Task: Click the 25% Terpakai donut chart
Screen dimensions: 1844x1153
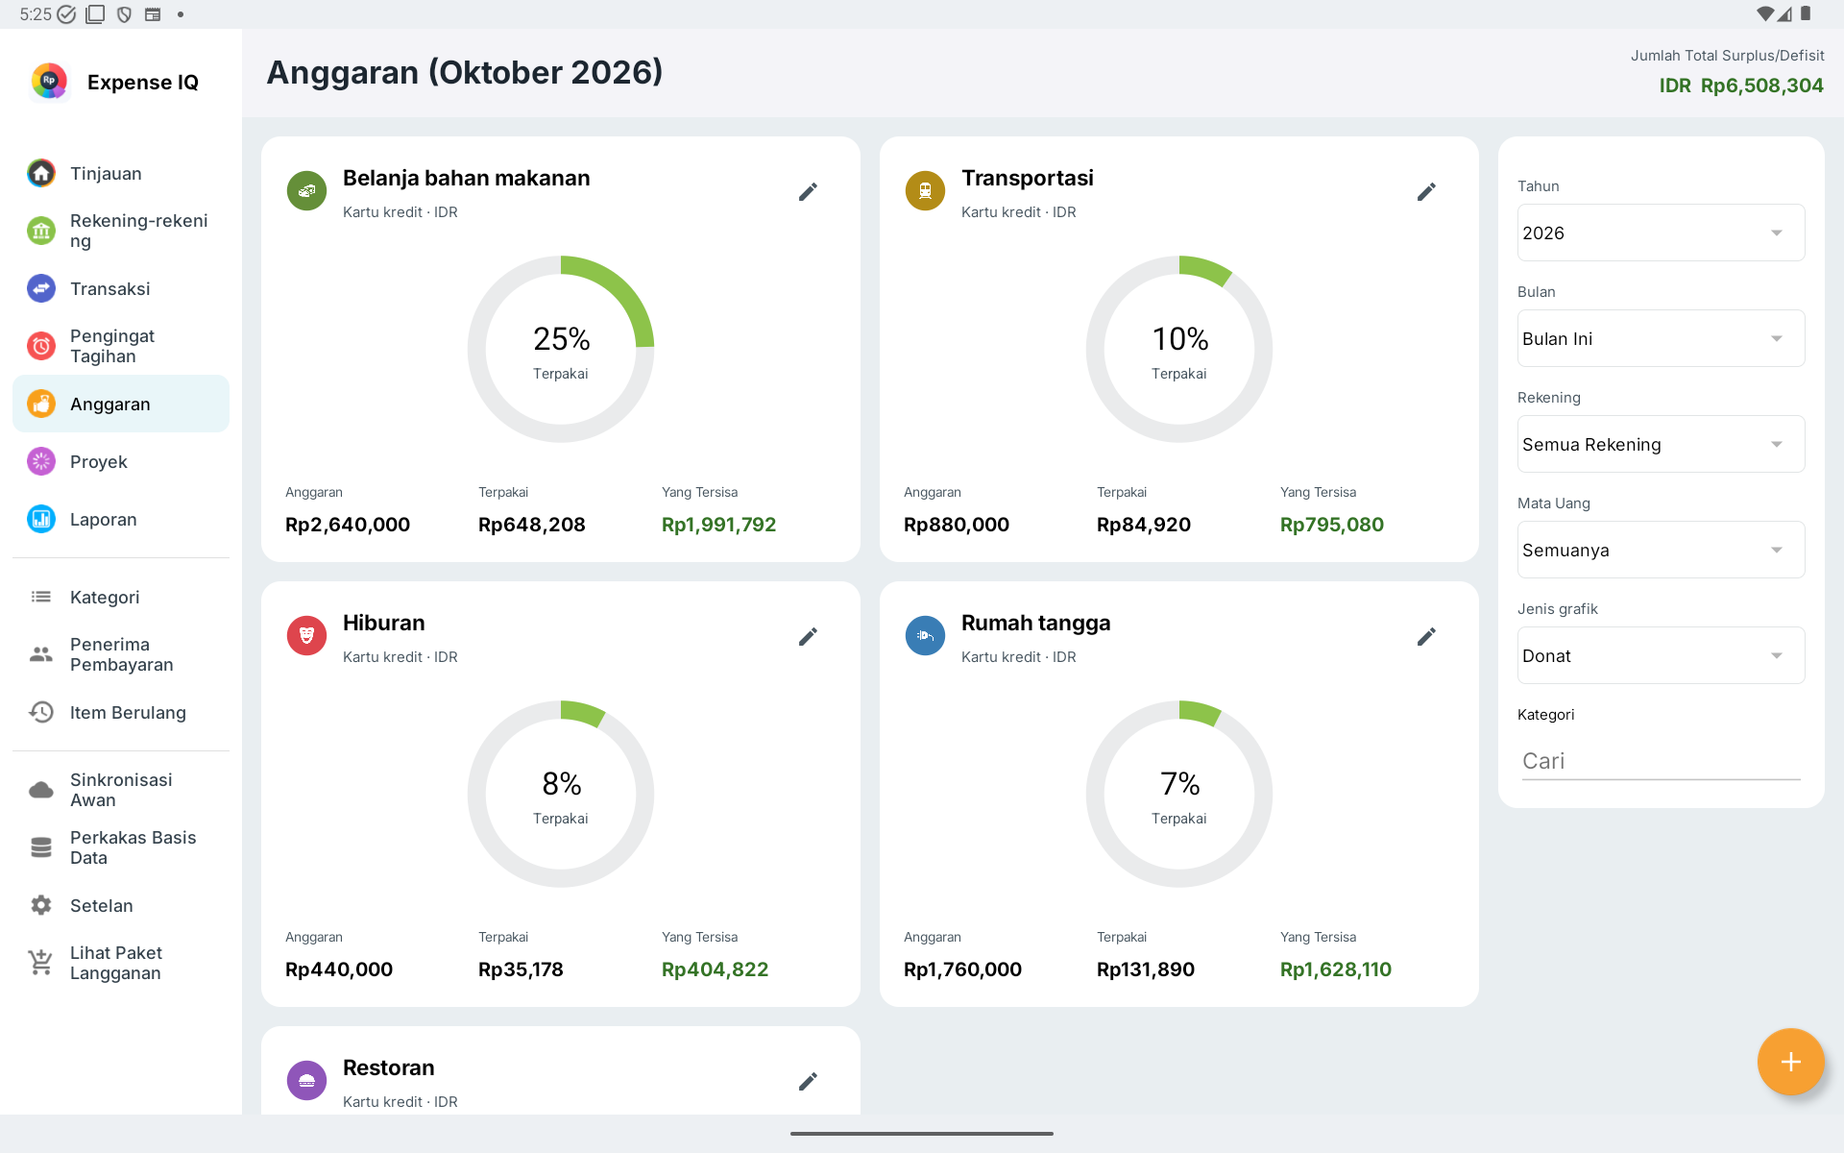Action: (x=561, y=350)
